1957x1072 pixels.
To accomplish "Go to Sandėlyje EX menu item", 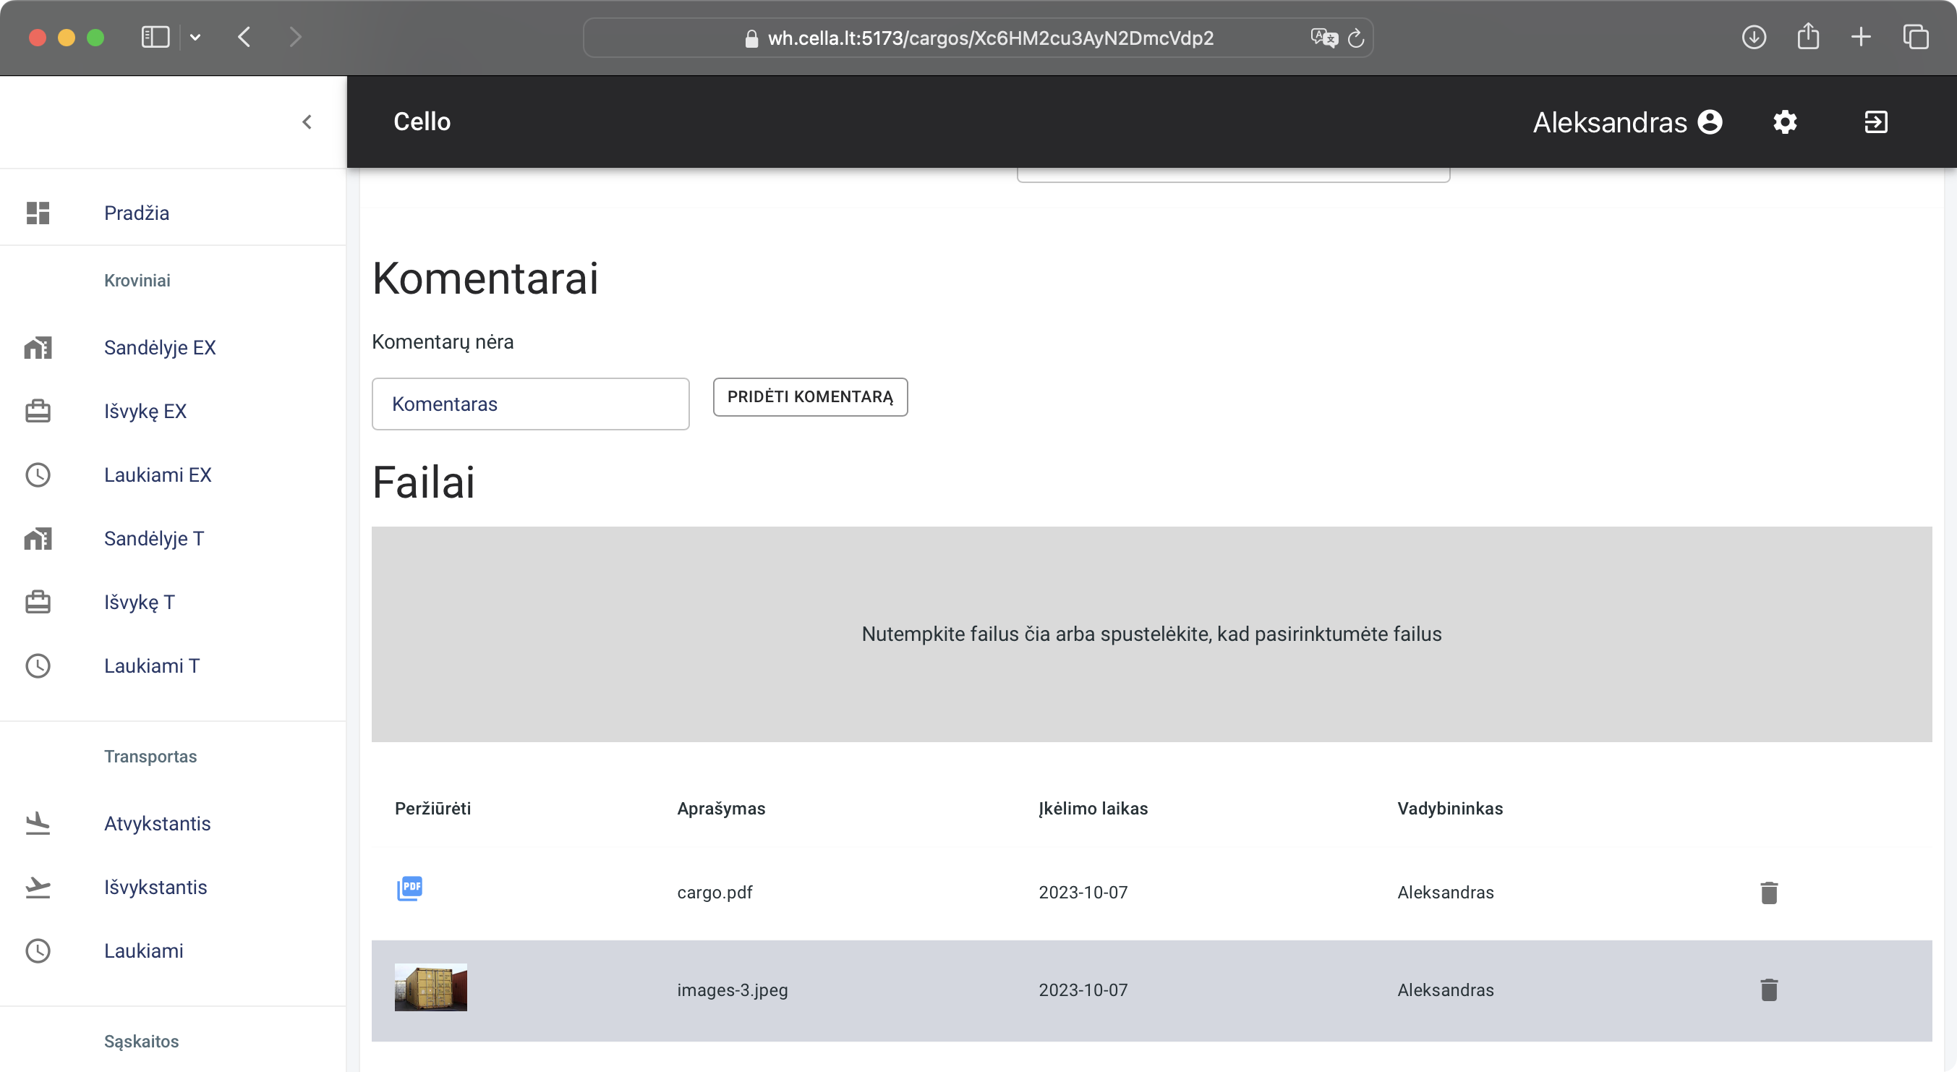I will click(x=160, y=348).
